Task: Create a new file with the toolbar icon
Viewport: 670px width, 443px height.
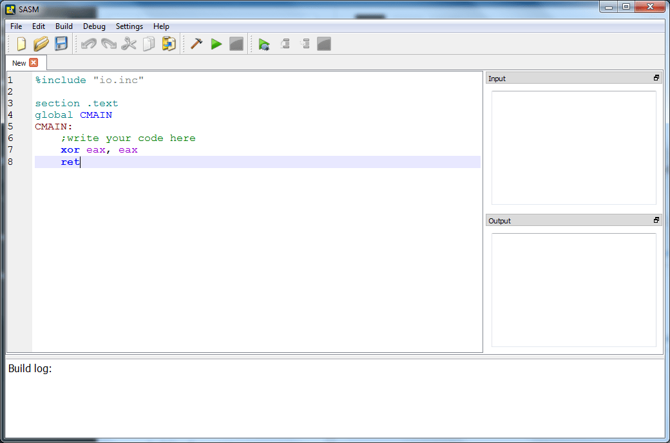Action: coord(21,44)
